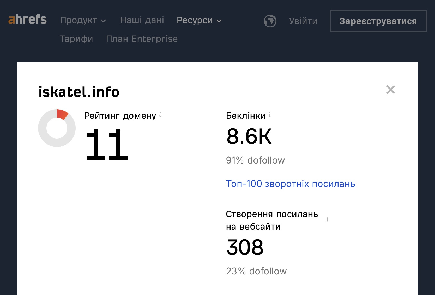Click info icon next to Беклінки
This screenshot has width=435, height=295.
(x=270, y=114)
